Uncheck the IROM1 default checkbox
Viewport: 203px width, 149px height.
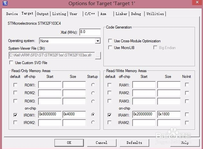point(15,115)
